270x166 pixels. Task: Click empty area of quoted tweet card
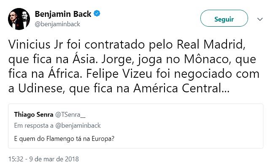tap(189, 126)
